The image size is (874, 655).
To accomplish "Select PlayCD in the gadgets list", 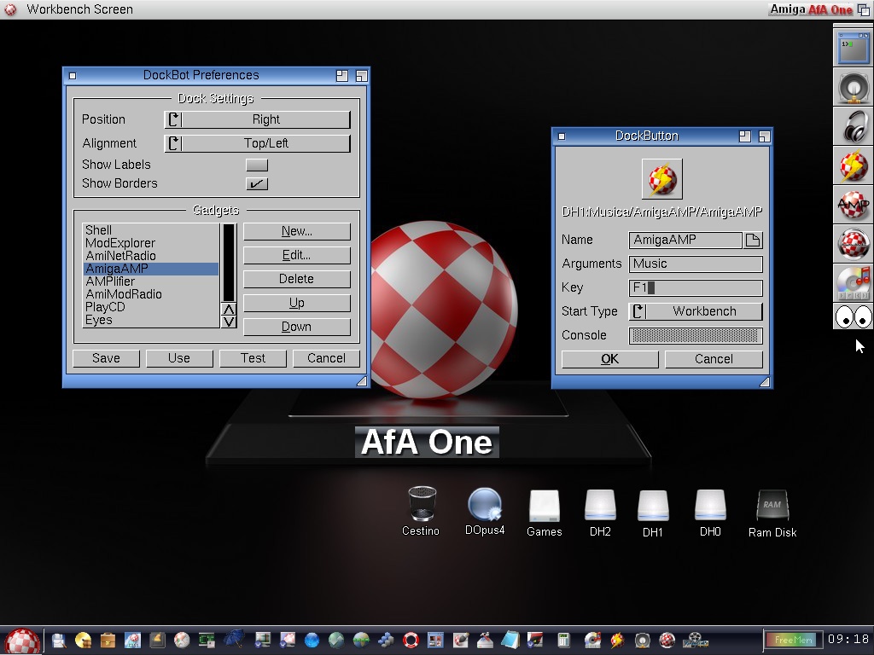I will click(105, 307).
